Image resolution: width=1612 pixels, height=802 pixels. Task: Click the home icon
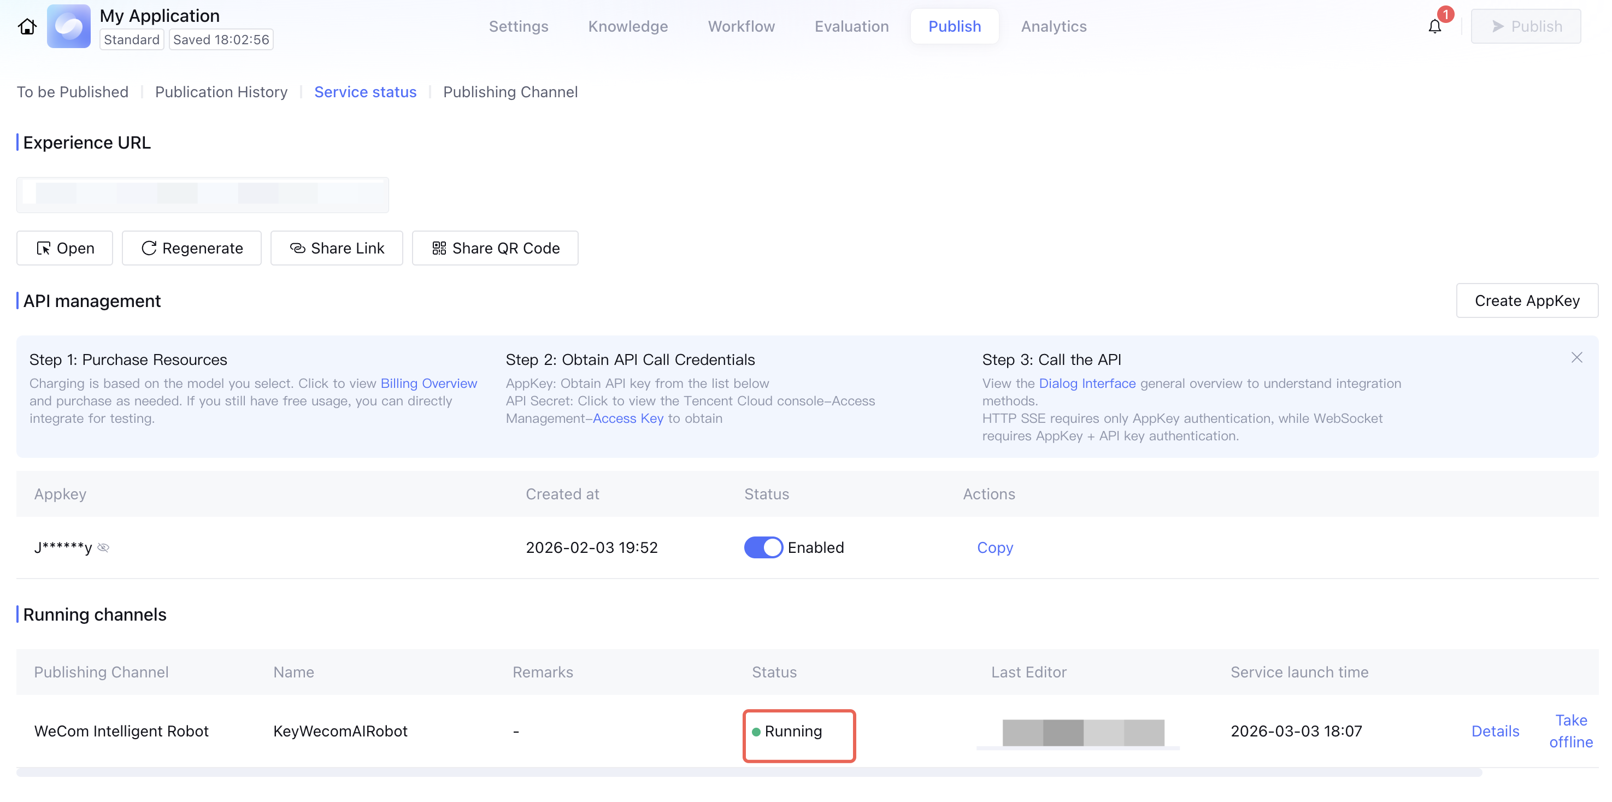coord(27,27)
